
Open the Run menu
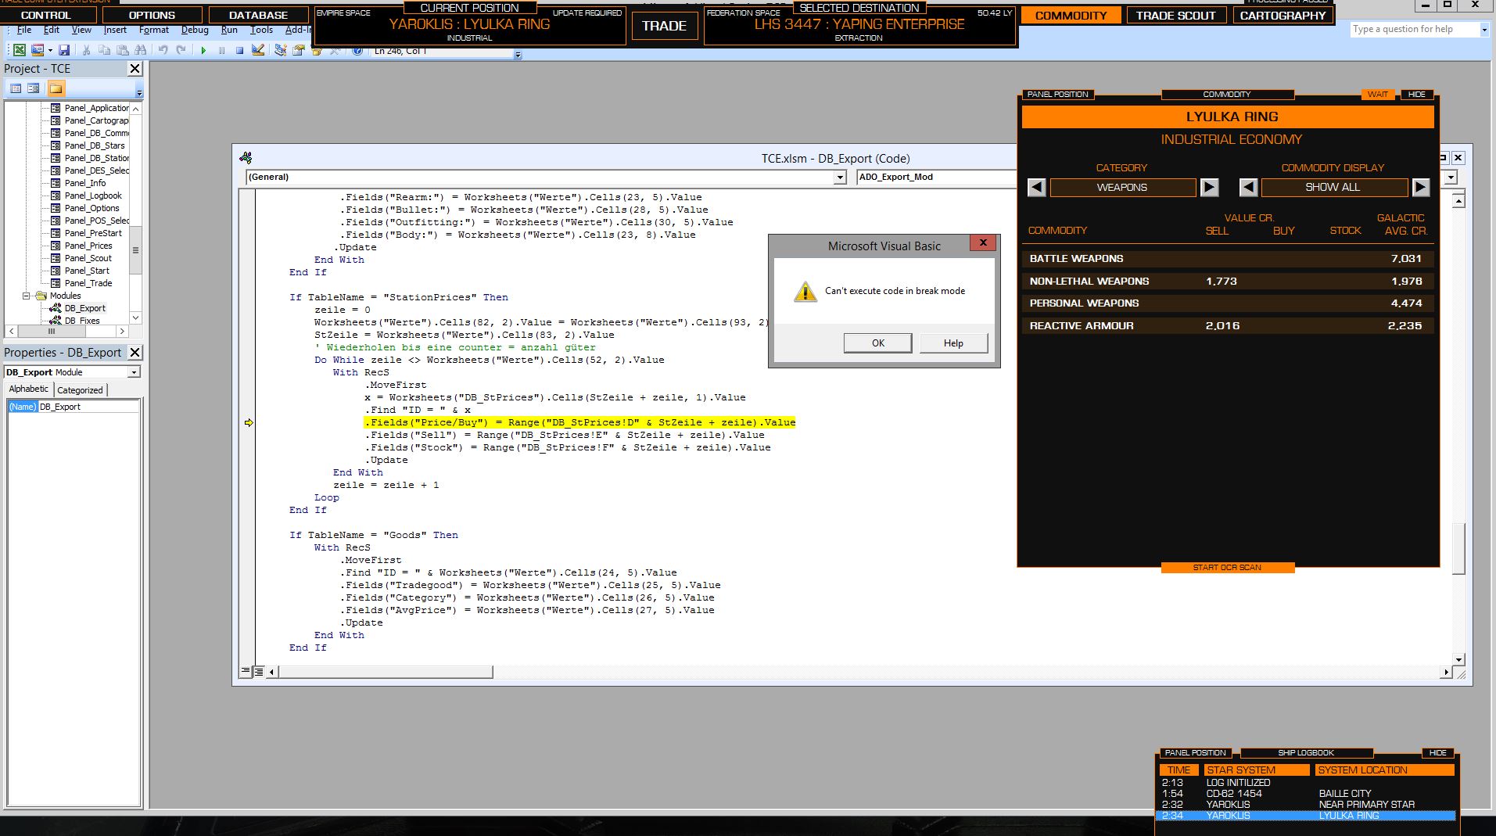[229, 30]
